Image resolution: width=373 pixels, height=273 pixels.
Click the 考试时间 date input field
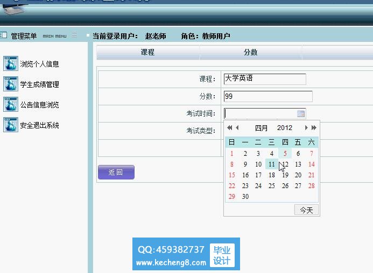[265, 114]
